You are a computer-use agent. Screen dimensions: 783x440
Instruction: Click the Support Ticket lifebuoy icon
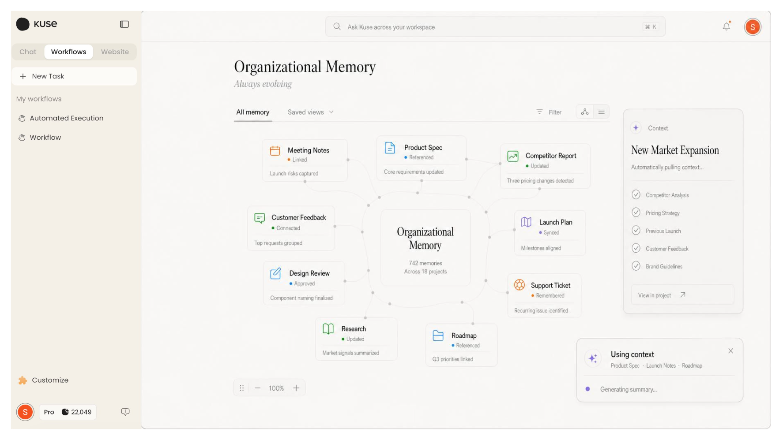click(x=519, y=285)
